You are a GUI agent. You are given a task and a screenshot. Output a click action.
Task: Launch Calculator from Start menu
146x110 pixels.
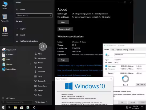(x=8, y=54)
